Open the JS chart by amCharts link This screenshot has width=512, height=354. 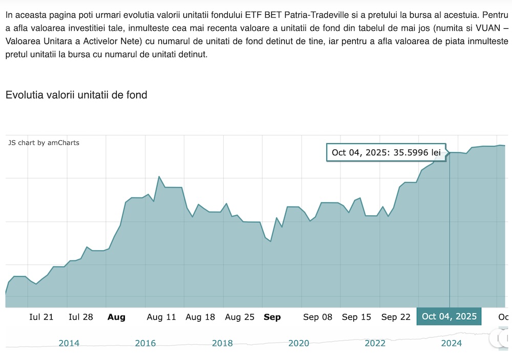pyautogui.click(x=44, y=142)
